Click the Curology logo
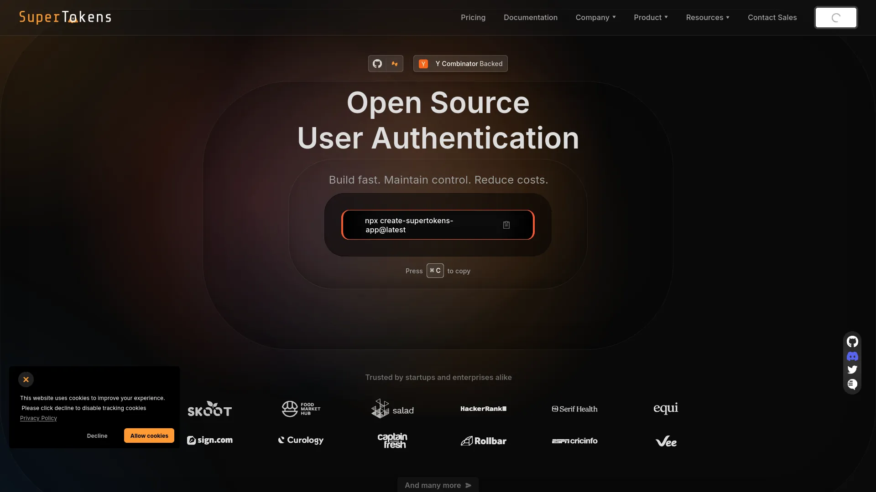Image resolution: width=876 pixels, height=492 pixels. pyautogui.click(x=301, y=440)
